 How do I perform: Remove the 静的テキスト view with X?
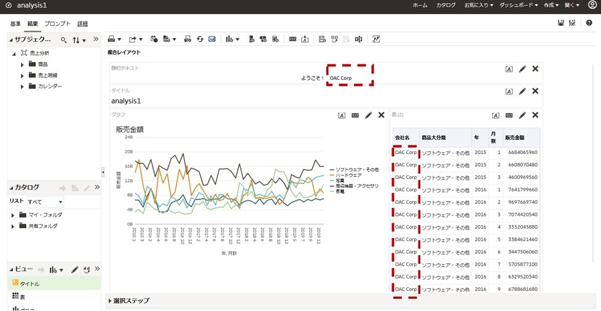535,69
